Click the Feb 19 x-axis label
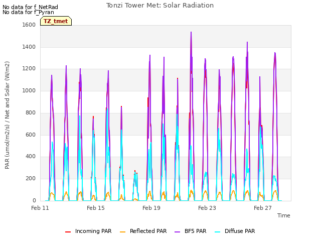 (151, 208)
